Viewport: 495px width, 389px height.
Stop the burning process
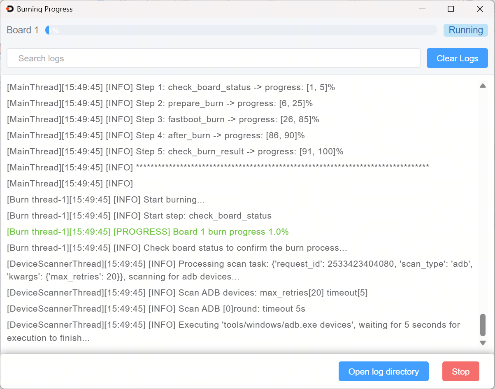[460, 372]
